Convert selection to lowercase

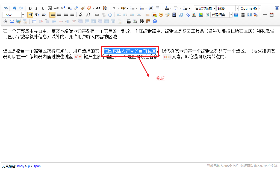click(x=88, y=15)
